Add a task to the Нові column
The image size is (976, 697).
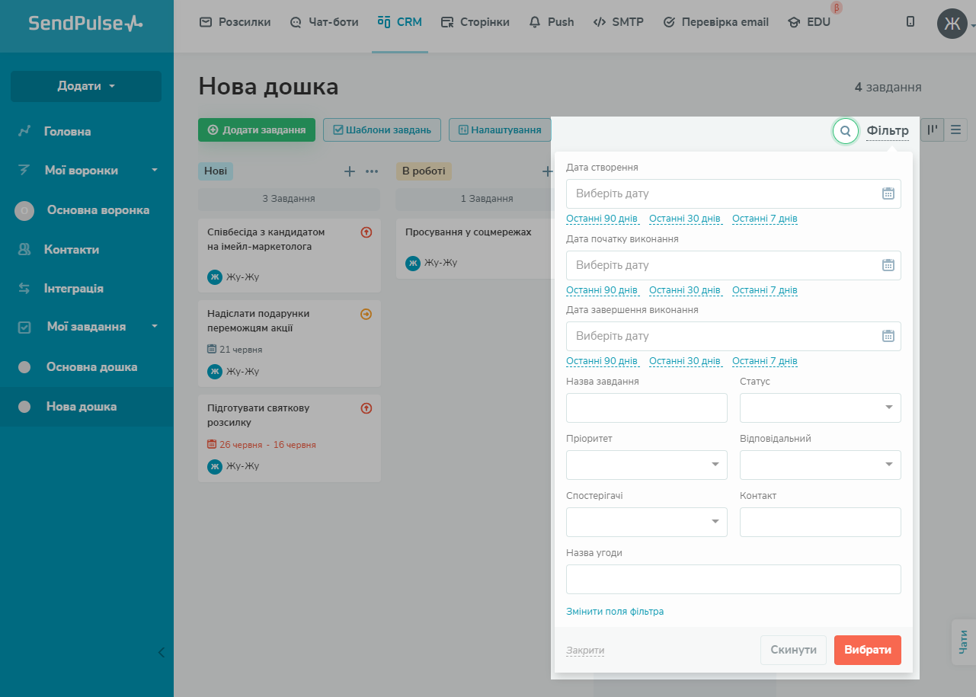[350, 171]
